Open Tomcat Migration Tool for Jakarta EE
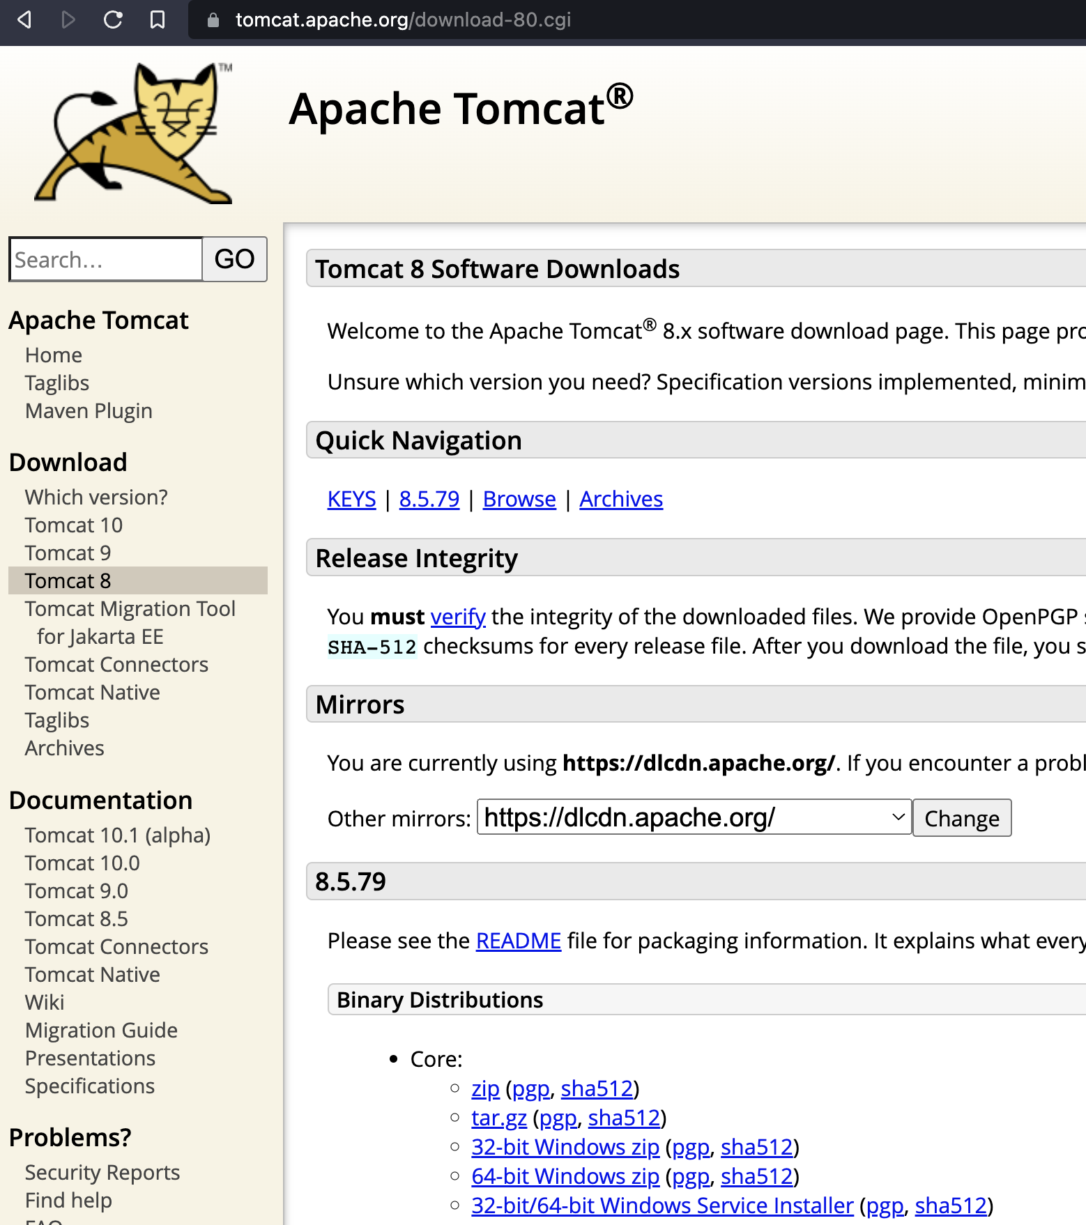This screenshot has height=1225, width=1086. [130, 623]
